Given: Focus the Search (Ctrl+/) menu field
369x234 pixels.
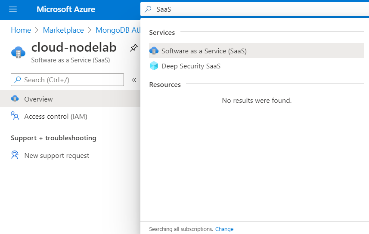Looking at the screenshot, I should [67, 80].
